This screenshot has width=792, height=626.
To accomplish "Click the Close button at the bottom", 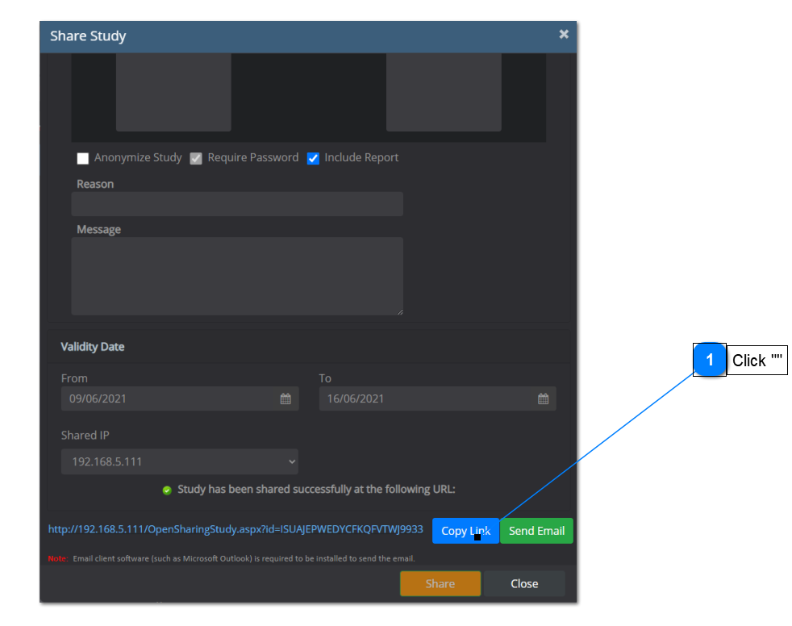I will (524, 583).
